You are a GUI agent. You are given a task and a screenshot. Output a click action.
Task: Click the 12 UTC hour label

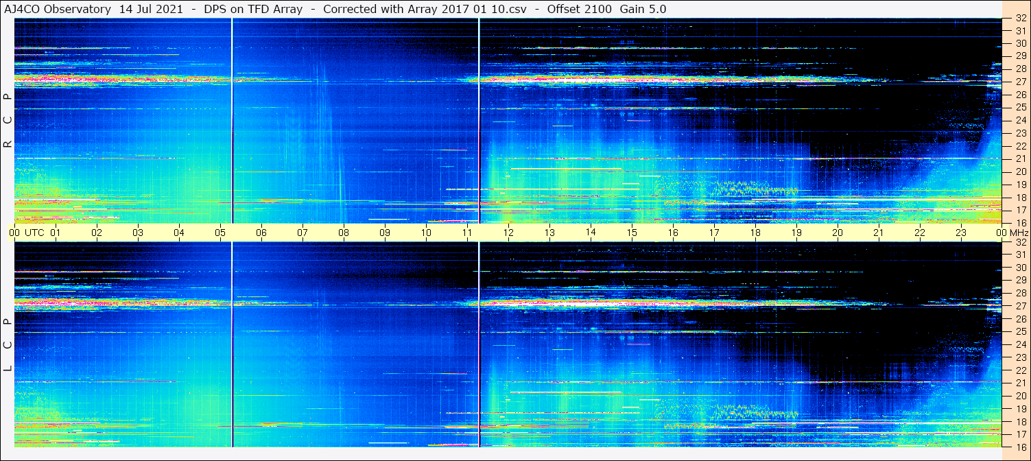click(x=508, y=233)
